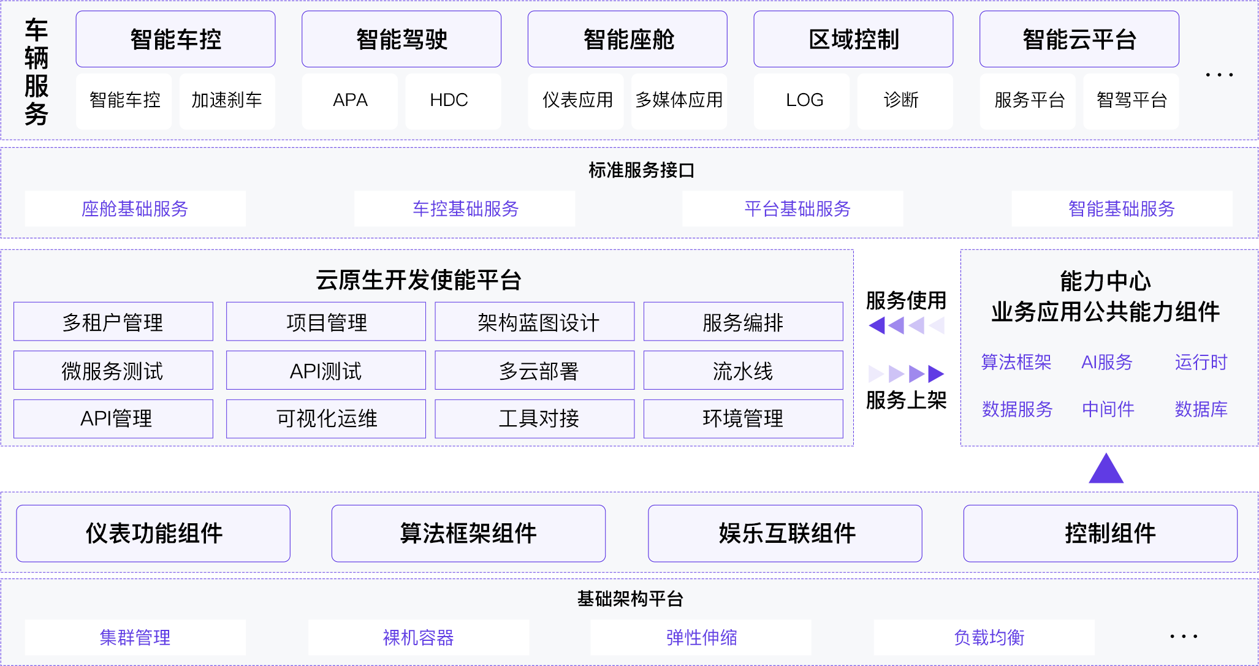Open the 集群管理 link in 基础架构平台

(135, 637)
